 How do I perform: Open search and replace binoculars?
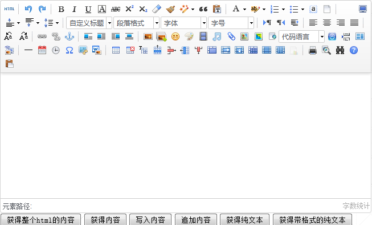pos(340,50)
